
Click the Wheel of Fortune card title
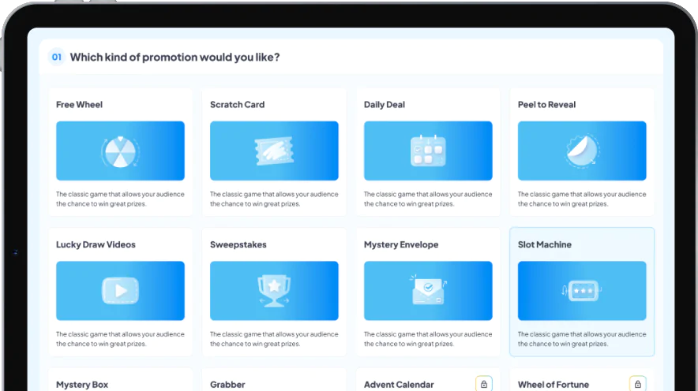click(x=553, y=385)
